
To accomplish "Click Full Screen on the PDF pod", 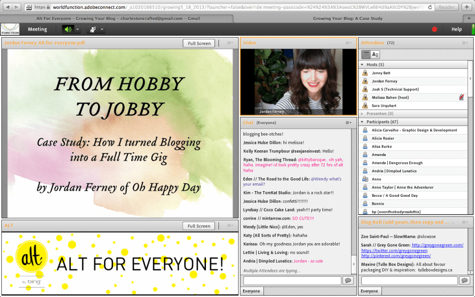I will 199,43.
